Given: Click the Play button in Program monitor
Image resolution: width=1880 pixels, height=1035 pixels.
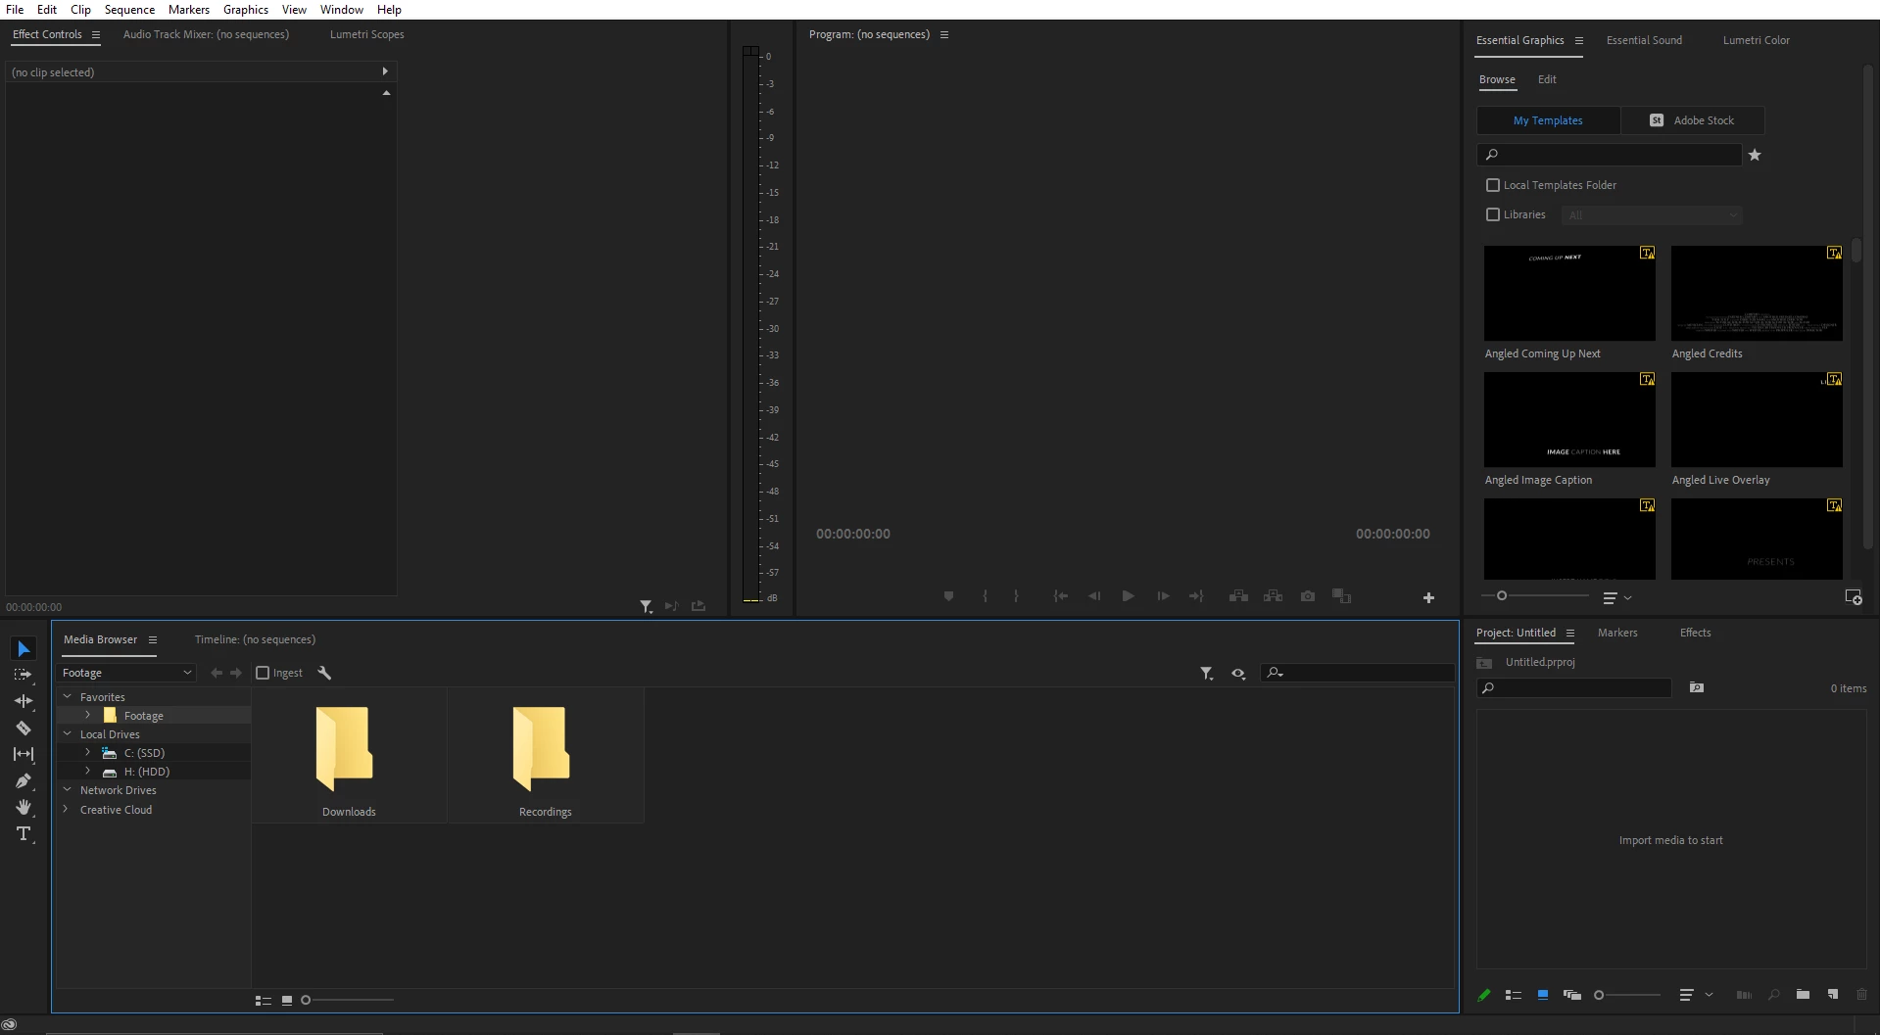Looking at the screenshot, I should tap(1129, 596).
